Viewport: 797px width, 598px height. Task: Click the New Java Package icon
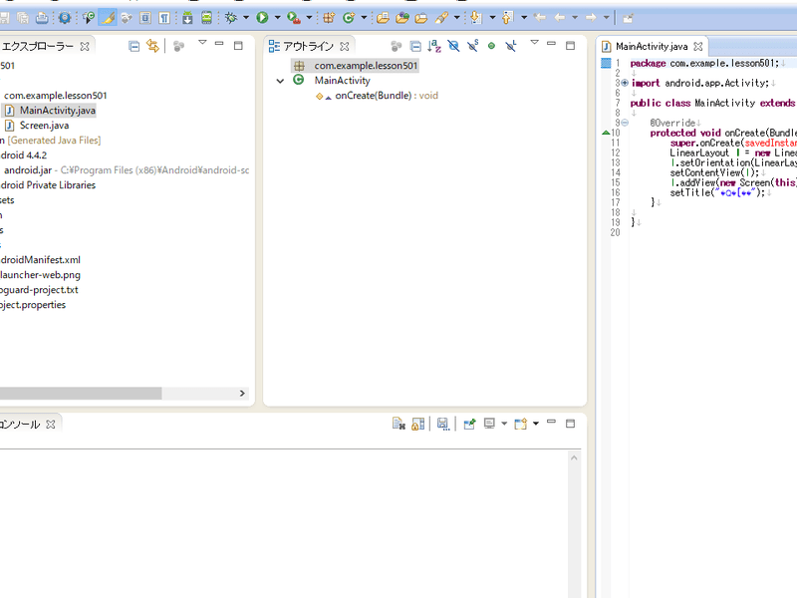328,17
